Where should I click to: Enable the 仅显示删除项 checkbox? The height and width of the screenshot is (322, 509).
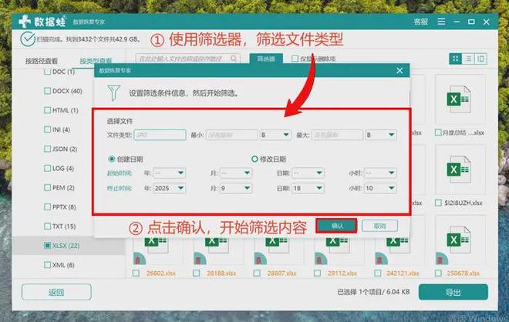pos(295,59)
